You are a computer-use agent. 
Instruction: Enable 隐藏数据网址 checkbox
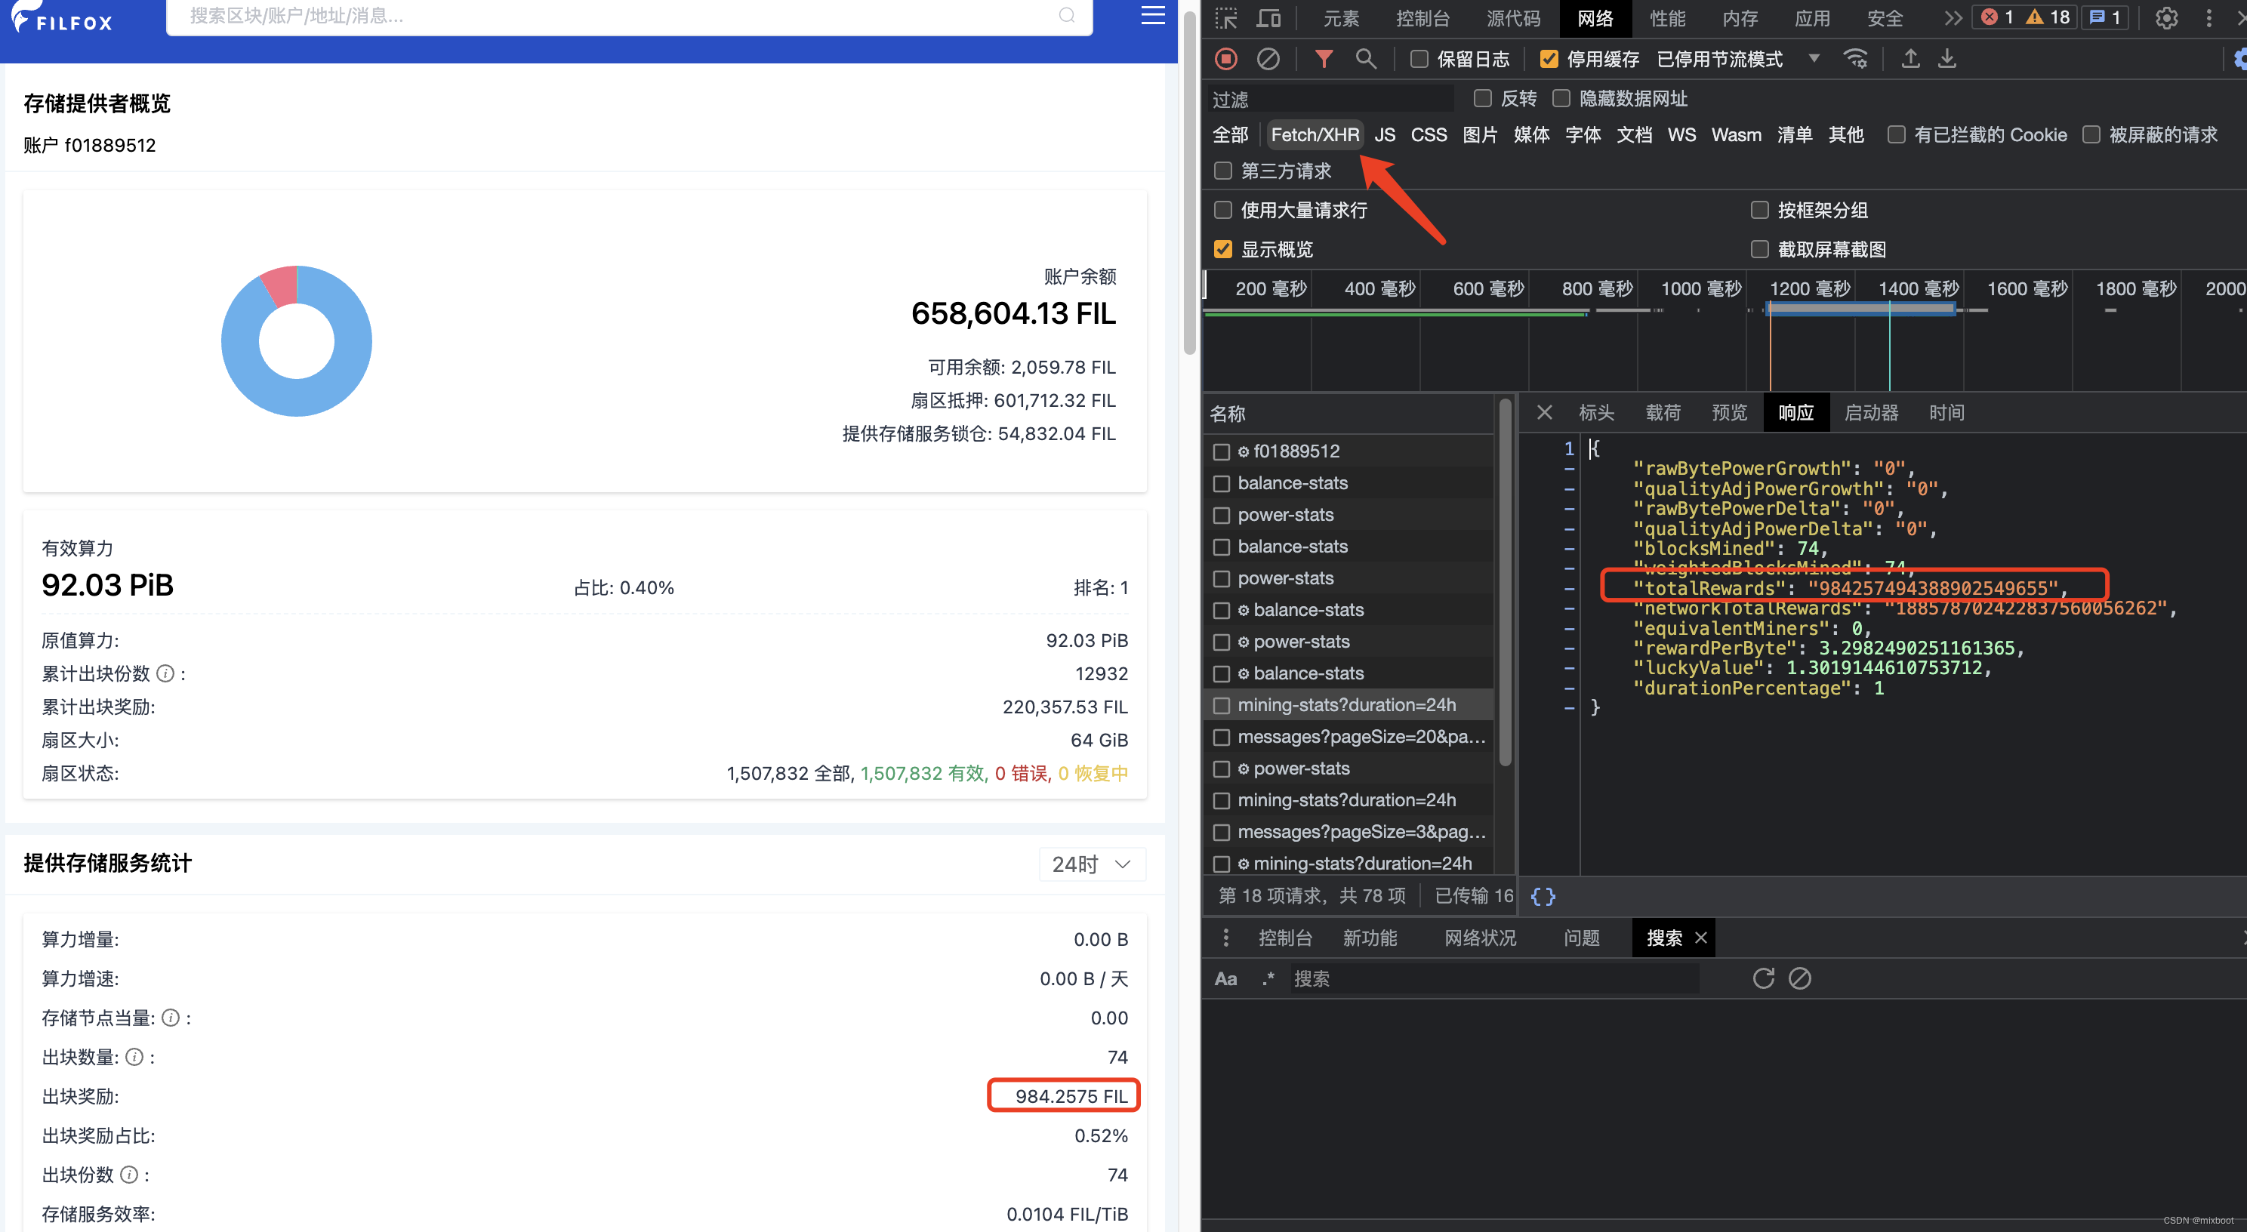pyautogui.click(x=1561, y=99)
